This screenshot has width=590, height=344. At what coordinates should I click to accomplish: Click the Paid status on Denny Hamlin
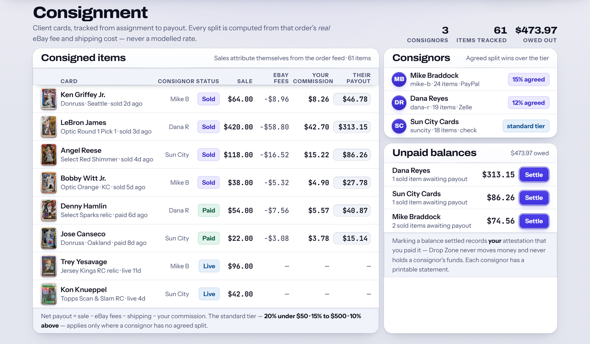click(209, 210)
